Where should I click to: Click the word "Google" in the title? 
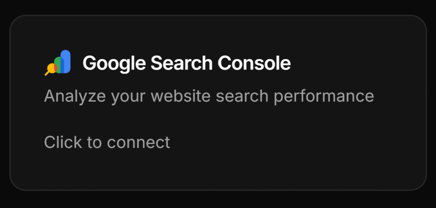[114, 63]
